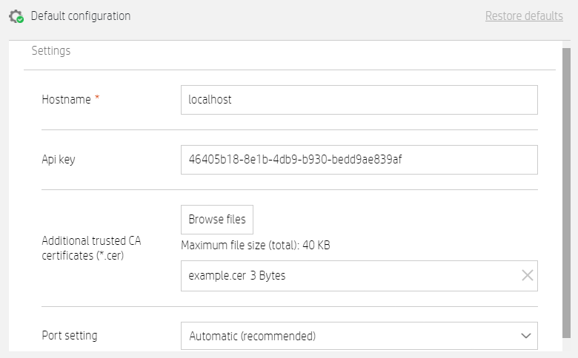Image resolution: width=578 pixels, height=358 pixels.
Task: Click the Port setting label
Action: (x=70, y=336)
